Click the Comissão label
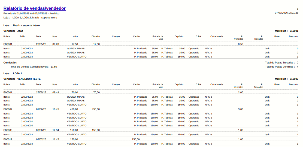Image resolution: width=303 pixels, height=147 pixels. [x=10, y=63]
